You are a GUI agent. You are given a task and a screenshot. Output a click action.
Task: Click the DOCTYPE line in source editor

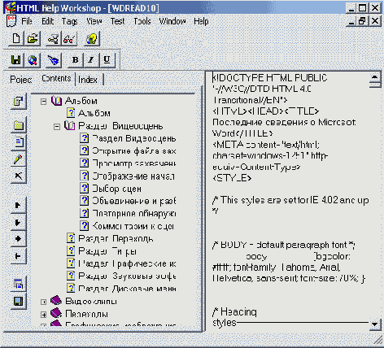pos(270,78)
